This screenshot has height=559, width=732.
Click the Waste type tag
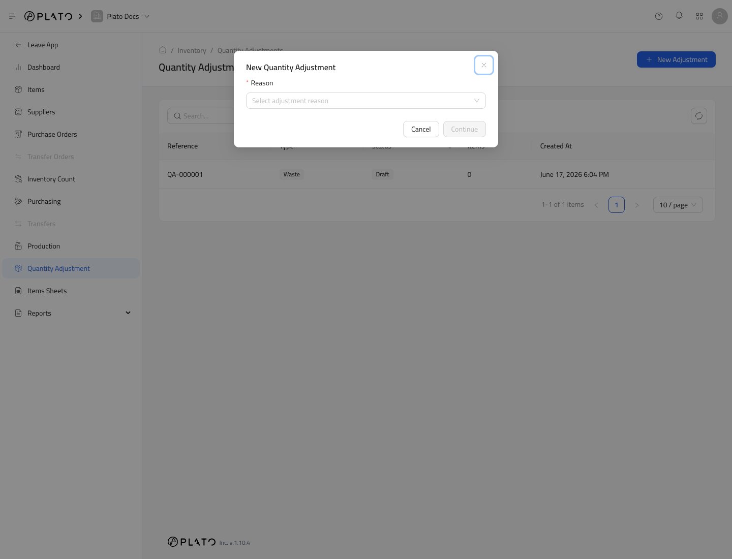[x=292, y=174]
